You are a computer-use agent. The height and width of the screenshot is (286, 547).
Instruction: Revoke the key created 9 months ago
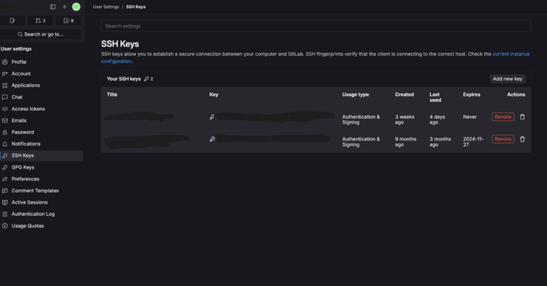tap(502, 139)
